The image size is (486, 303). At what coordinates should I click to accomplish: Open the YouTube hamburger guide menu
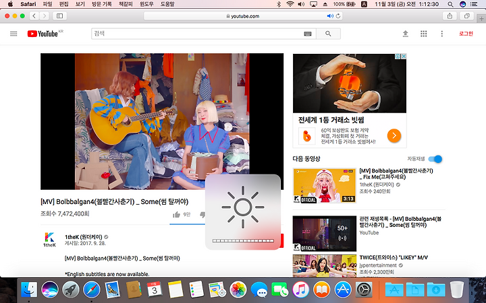point(13,34)
